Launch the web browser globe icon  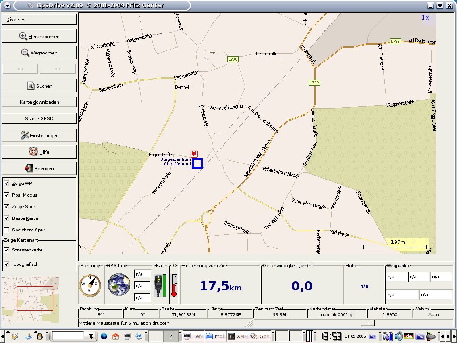click(104, 336)
